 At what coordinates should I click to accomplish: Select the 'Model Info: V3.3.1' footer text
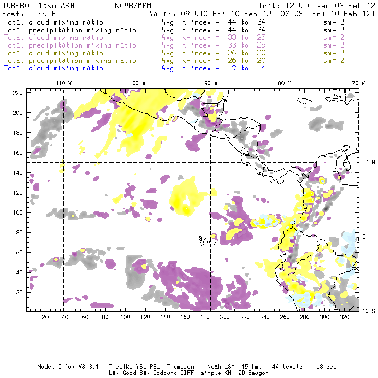68,367
